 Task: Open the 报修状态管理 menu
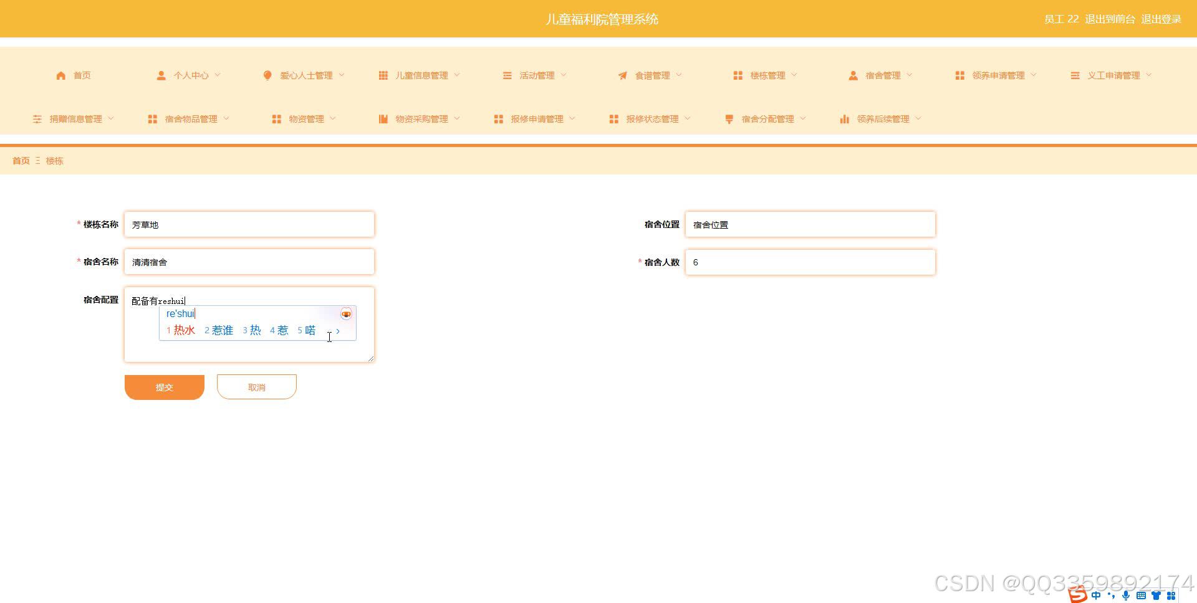point(650,119)
